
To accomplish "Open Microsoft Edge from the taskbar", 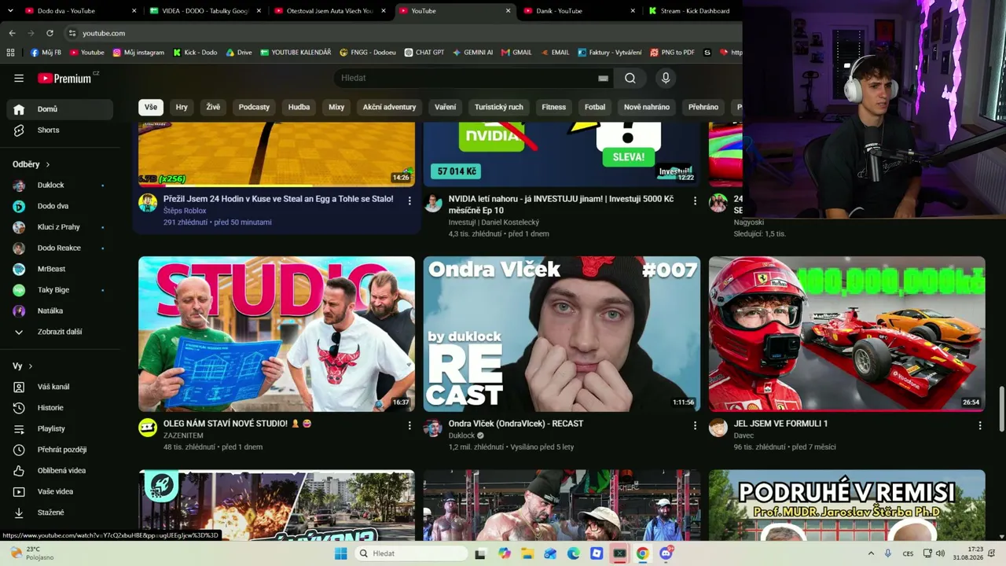I will pyautogui.click(x=574, y=553).
